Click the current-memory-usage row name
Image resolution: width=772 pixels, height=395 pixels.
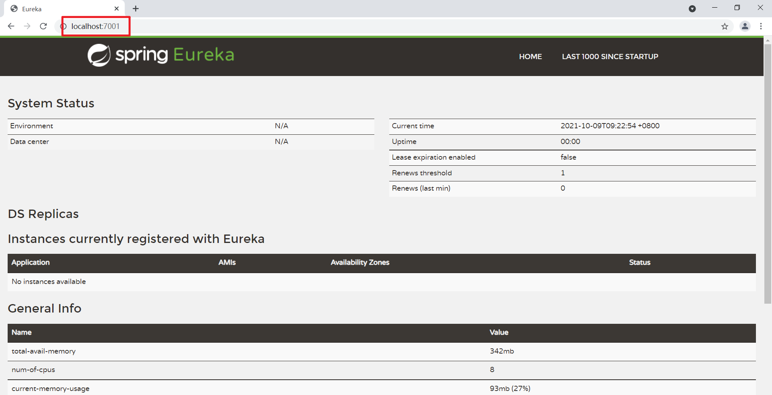click(51, 389)
